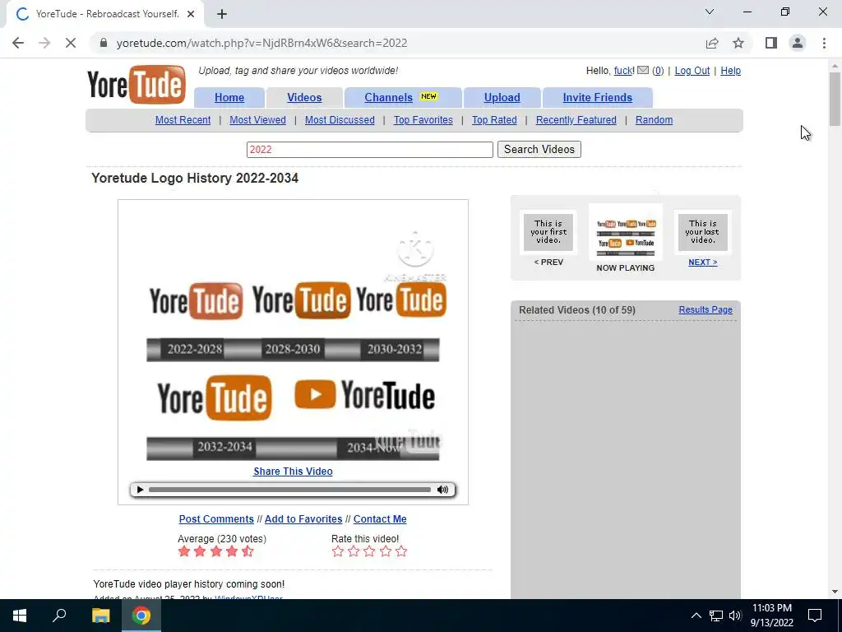Click Add to Favorites link
The image size is (842, 632).
coord(303,519)
